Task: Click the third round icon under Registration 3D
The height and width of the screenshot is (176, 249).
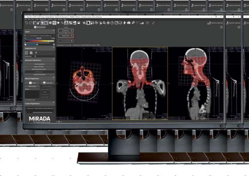Action: coord(36,53)
